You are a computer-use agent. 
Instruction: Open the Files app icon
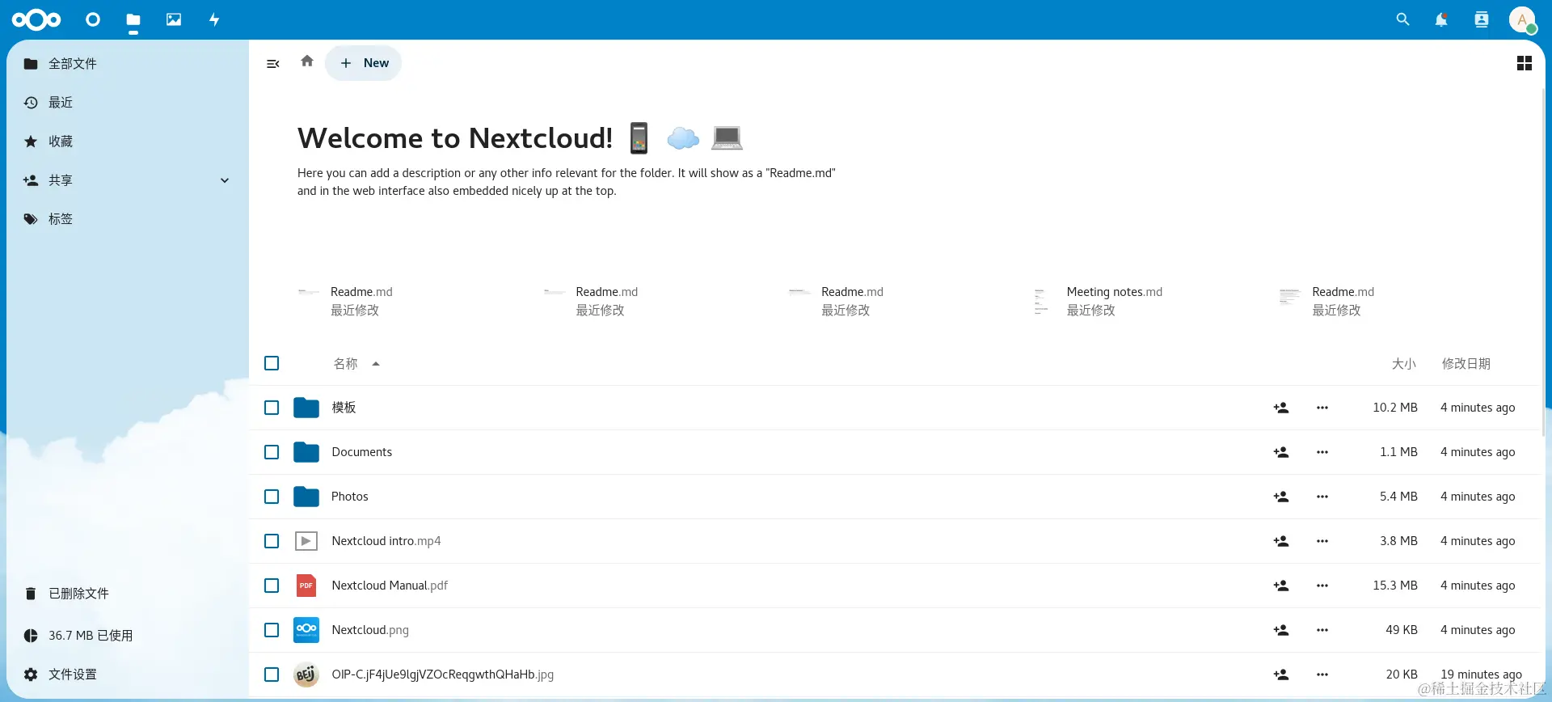(133, 19)
